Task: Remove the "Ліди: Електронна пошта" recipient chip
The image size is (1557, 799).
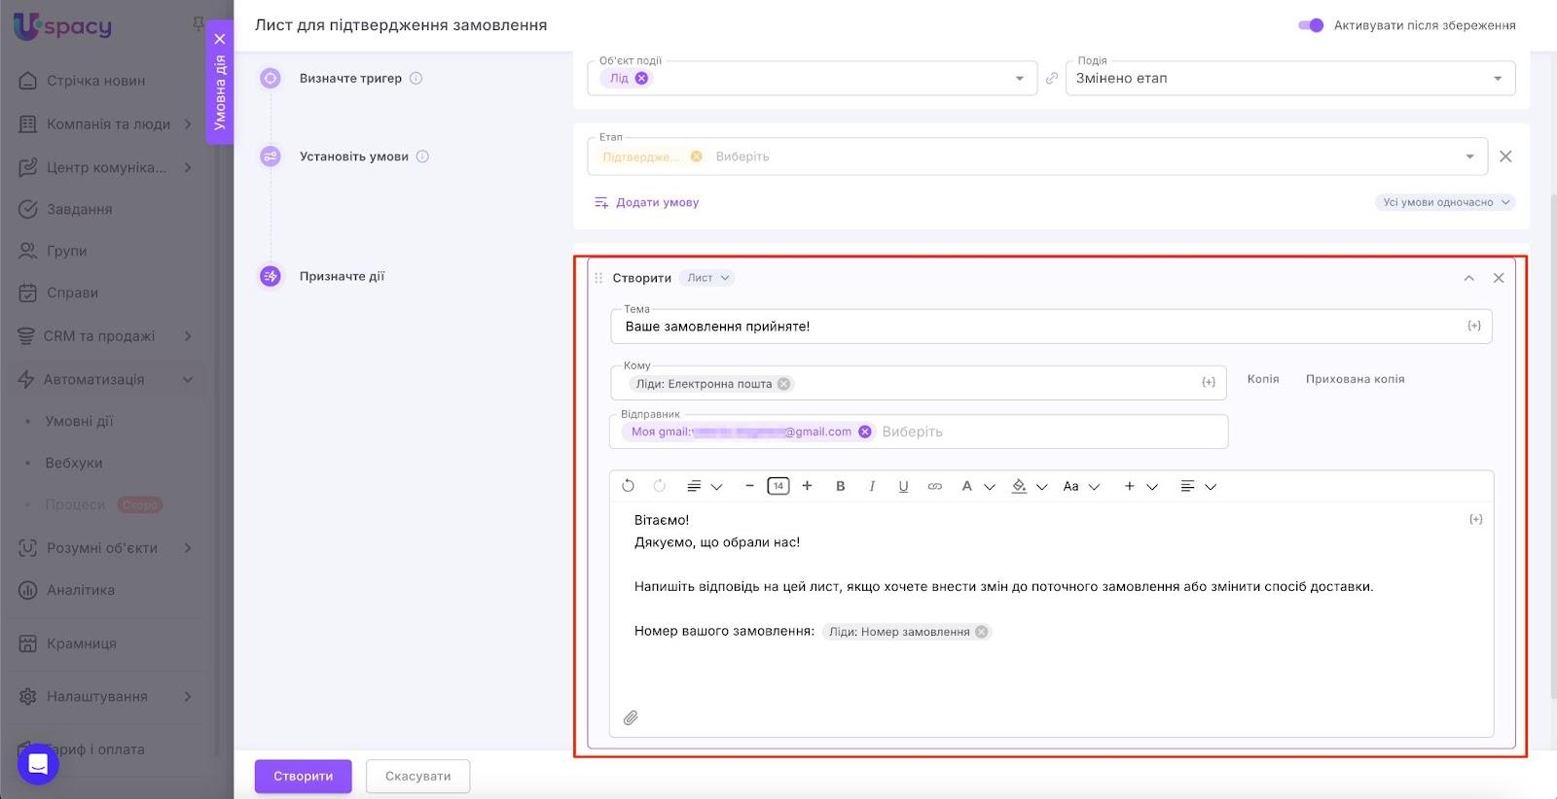Action: tap(783, 384)
